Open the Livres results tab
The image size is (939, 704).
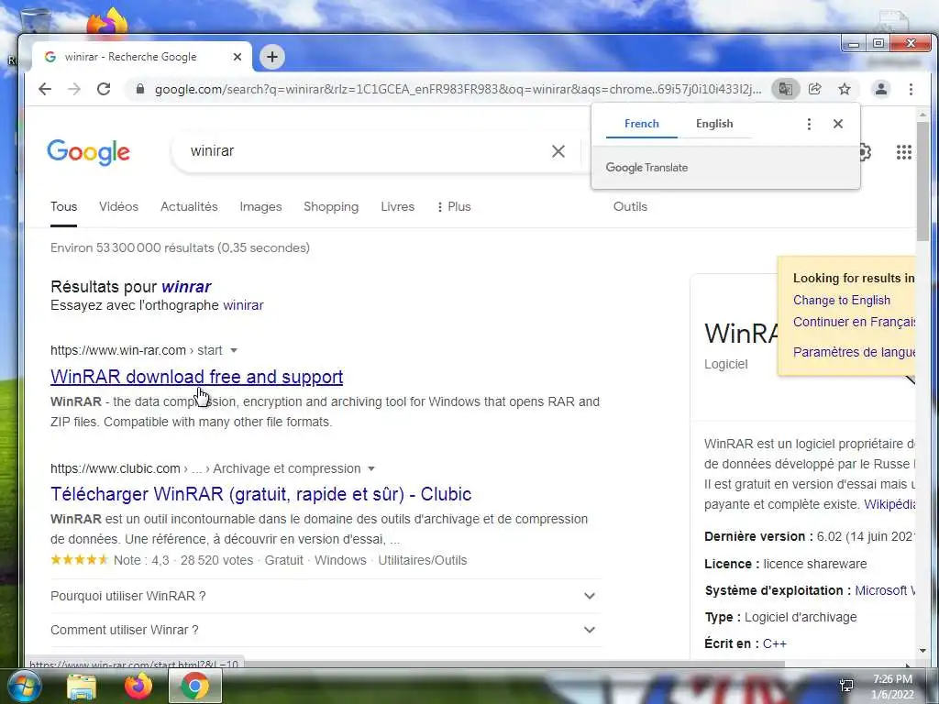coord(398,206)
